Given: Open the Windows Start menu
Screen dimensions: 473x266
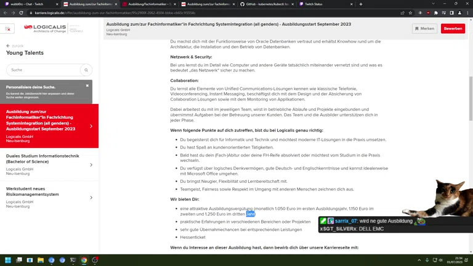Looking at the screenshot, I should [x=8, y=260].
